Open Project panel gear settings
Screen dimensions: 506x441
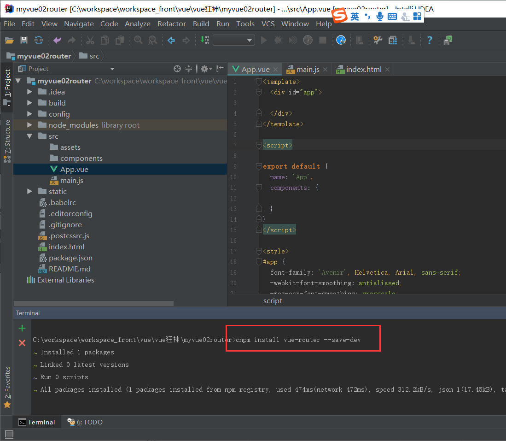coord(206,69)
